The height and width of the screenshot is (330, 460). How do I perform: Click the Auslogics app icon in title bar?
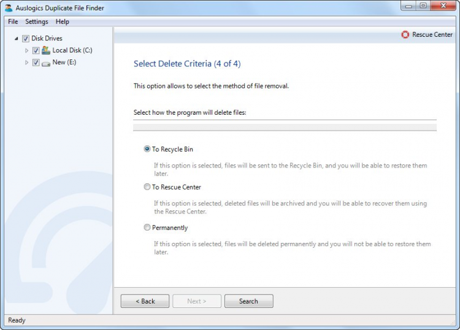pyautogui.click(x=9, y=8)
